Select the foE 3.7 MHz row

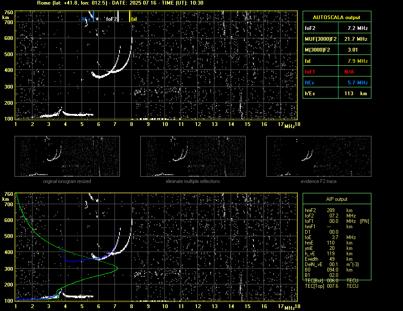(x=330, y=237)
